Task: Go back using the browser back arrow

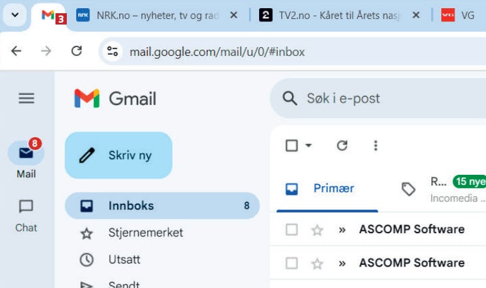Action: pyautogui.click(x=16, y=51)
